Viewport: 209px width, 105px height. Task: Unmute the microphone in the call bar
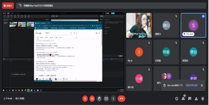pyautogui.click(x=85, y=98)
